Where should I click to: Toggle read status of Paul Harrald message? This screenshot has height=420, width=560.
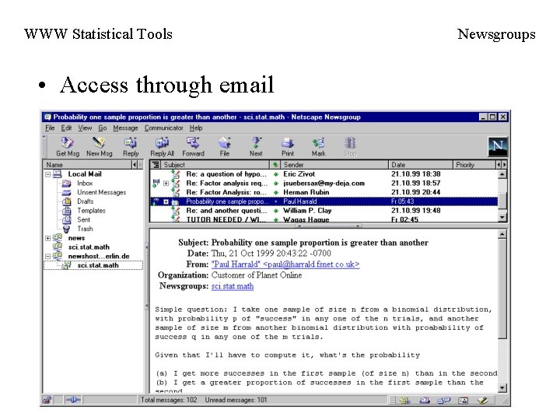coord(275,201)
